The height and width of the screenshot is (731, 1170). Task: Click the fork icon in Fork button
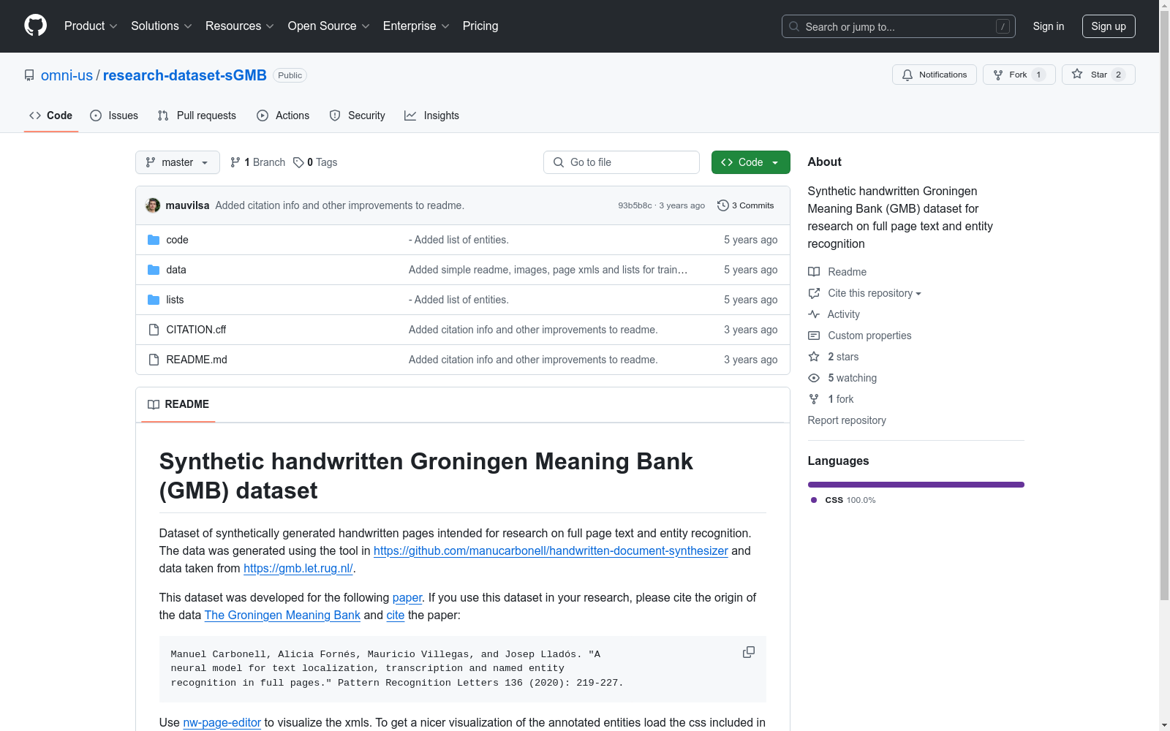(998, 75)
